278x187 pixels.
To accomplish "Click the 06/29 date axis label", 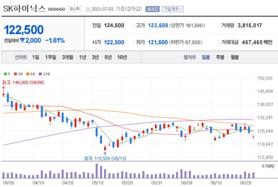I will [246, 183].
